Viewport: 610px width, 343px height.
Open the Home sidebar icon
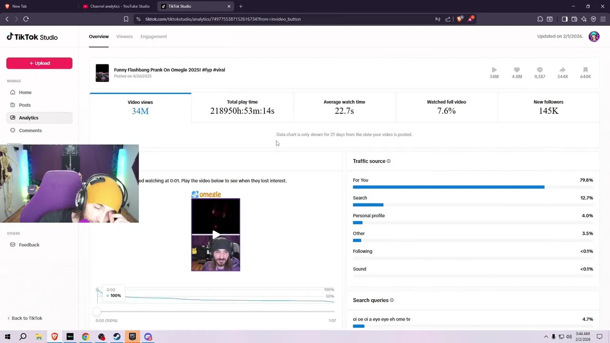[13, 92]
